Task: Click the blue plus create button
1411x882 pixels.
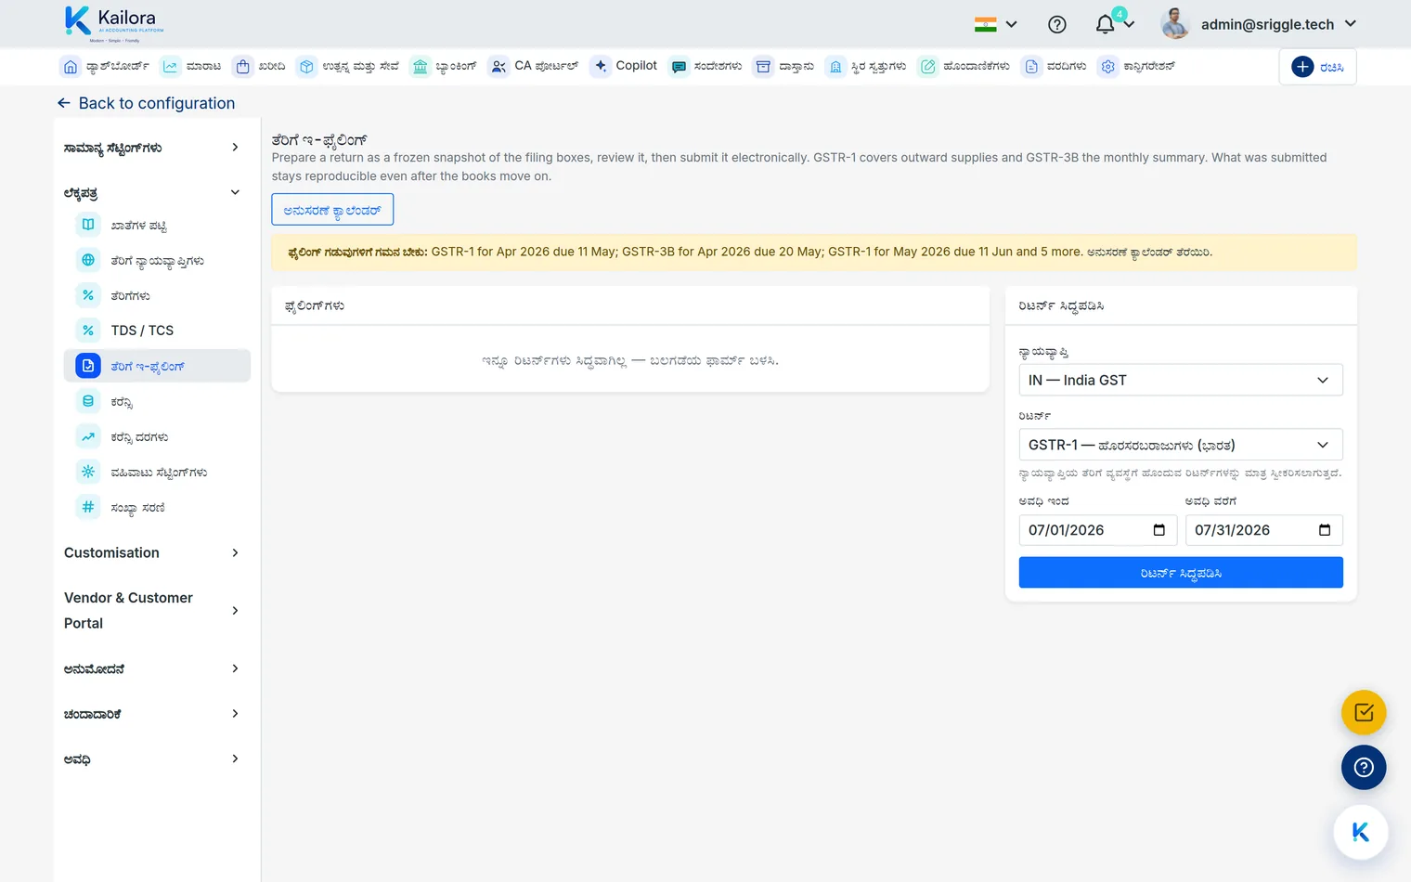Action: [x=1317, y=67]
